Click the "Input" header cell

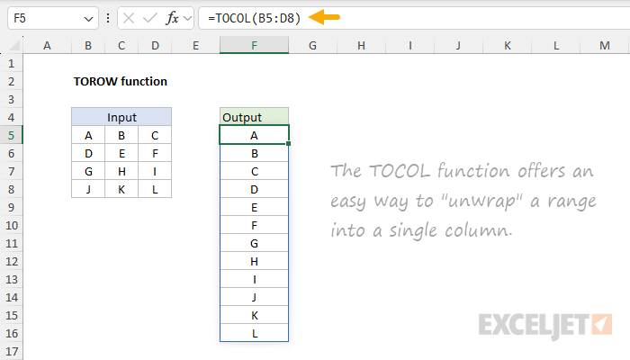point(121,117)
